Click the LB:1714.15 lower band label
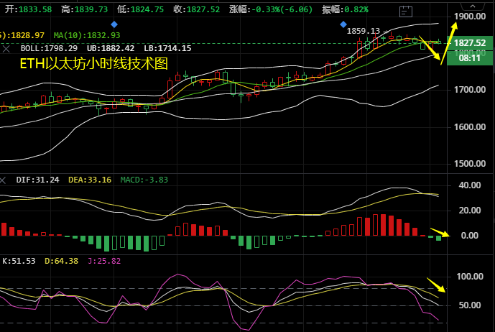Screen dimensions: 495x332 pos(166,48)
